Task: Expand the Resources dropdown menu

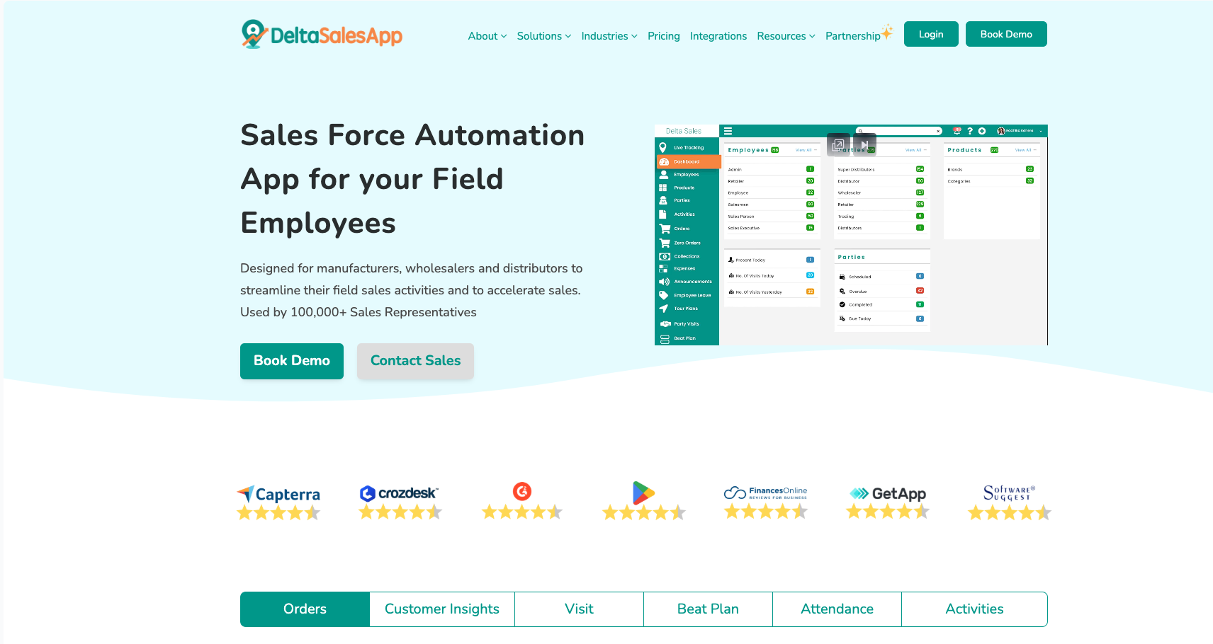Action: pos(786,36)
